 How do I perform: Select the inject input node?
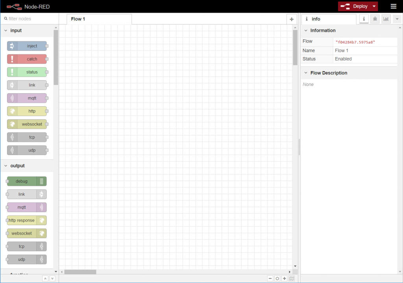pyautogui.click(x=27, y=46)
